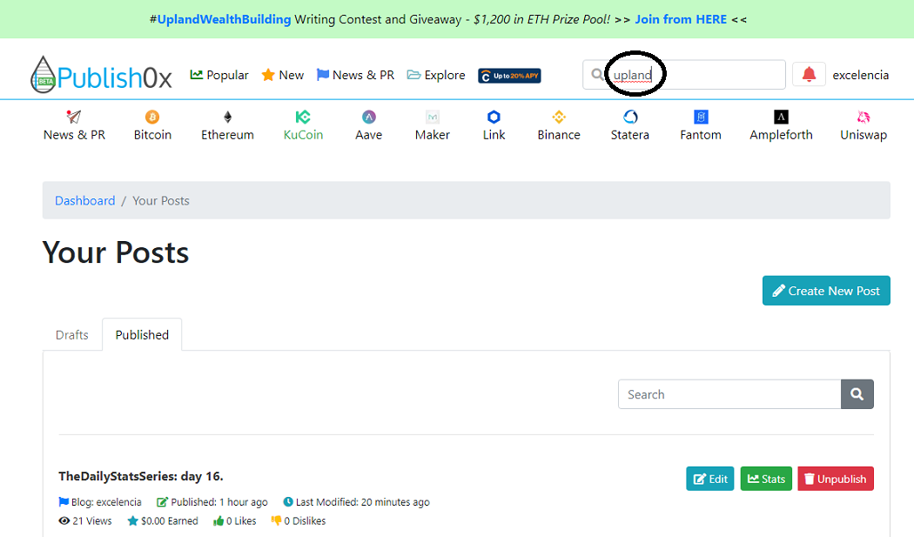Open the Popular posts page
The width and height of the screenshot is (914, 537).
(x=219, y=75)
